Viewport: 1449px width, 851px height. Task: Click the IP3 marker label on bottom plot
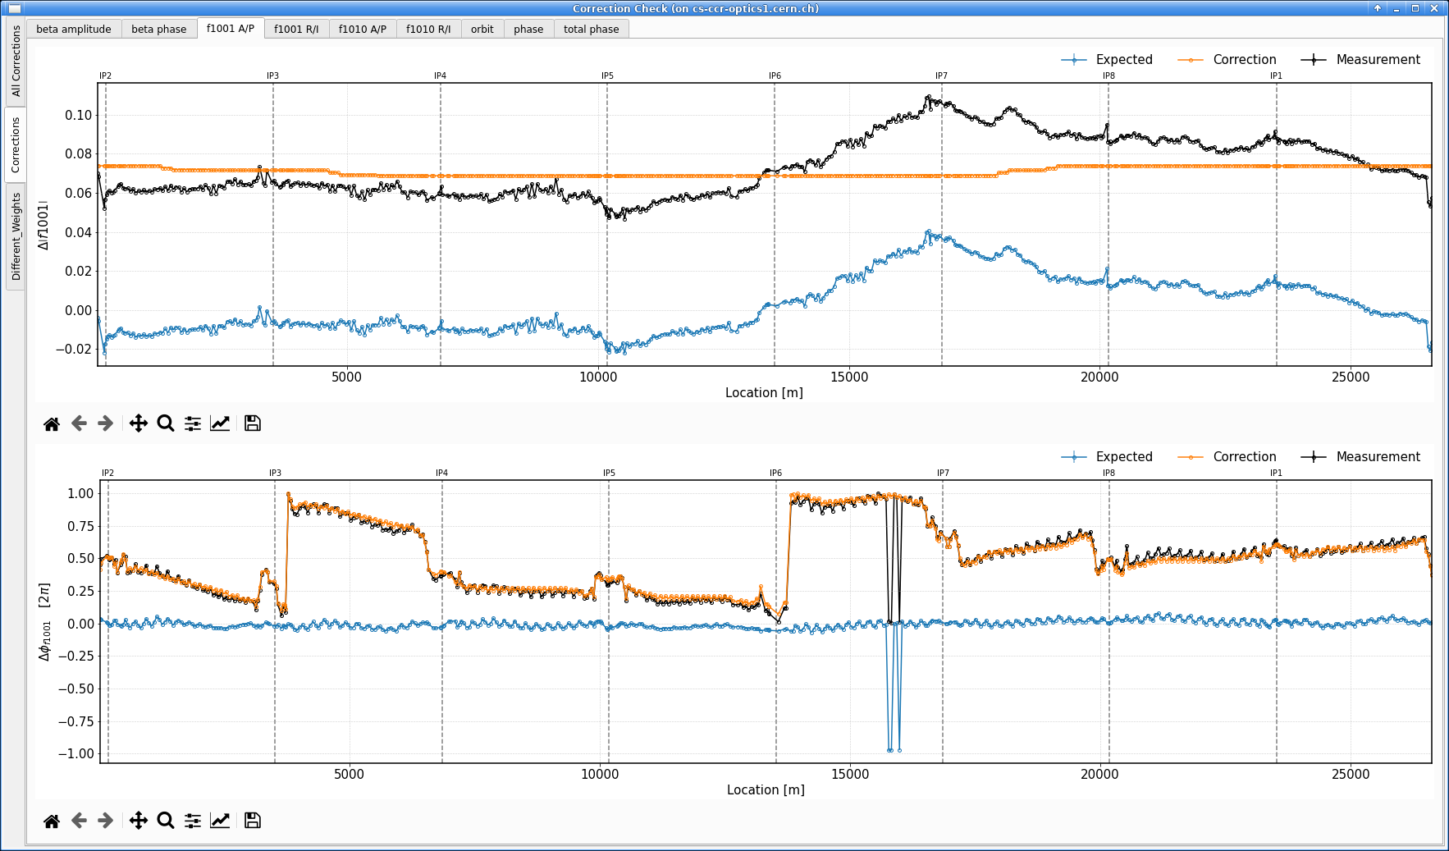[x=275, y=473]
